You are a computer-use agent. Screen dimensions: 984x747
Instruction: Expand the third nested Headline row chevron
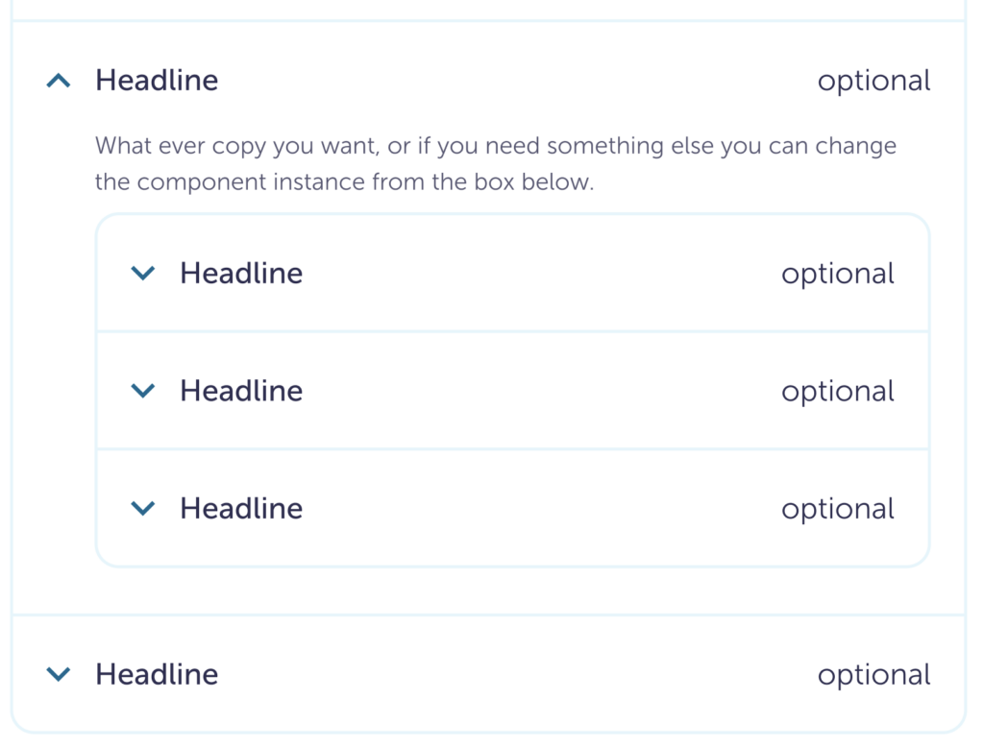[x=142, y=508]
